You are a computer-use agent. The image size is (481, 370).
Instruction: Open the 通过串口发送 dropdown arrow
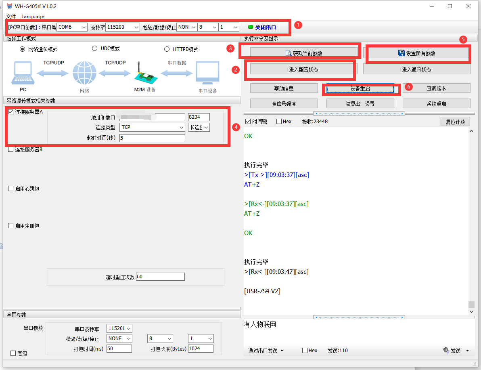pyautogui.click(x=282, y=351)
